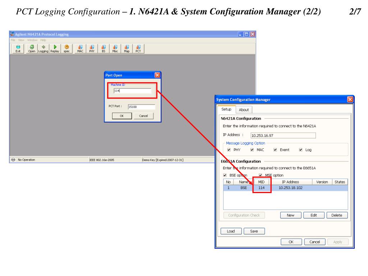Click the Save button
Image resolution: width=368 pixels, height=276 pixels.
pos(254,231)
